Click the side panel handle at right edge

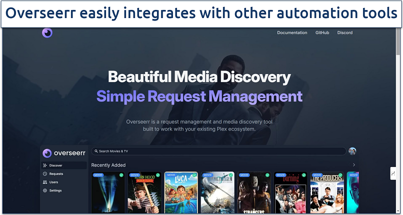393,173
